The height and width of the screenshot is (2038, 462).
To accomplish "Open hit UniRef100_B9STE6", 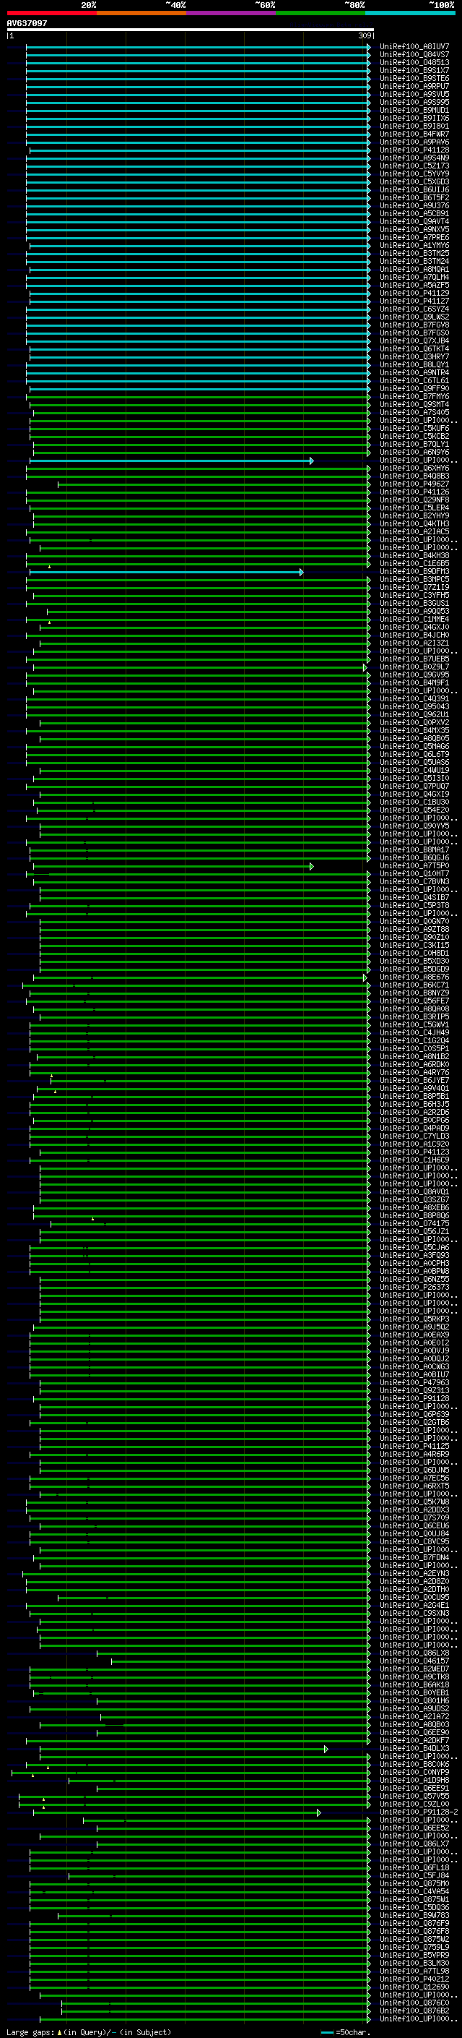I will pyautogui.click(x=414, y=79).
